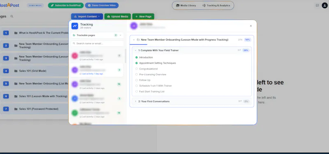Click purple avatar of visitor with badge 10

pos(75,84)
